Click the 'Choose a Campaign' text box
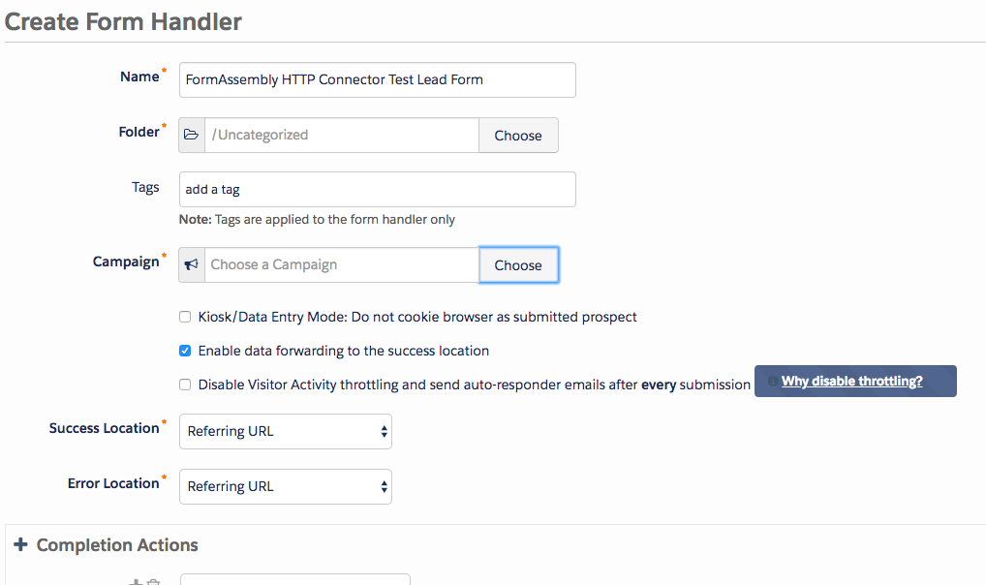Image resolution: width=986 pixels, height=585 pixels. coord(342,264)
